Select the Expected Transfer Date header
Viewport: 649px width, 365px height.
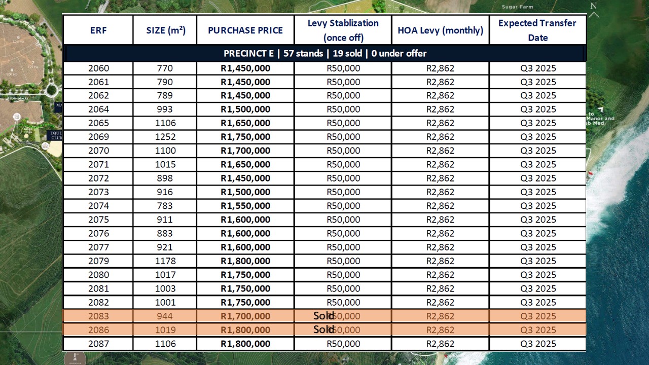pos(537,30)
